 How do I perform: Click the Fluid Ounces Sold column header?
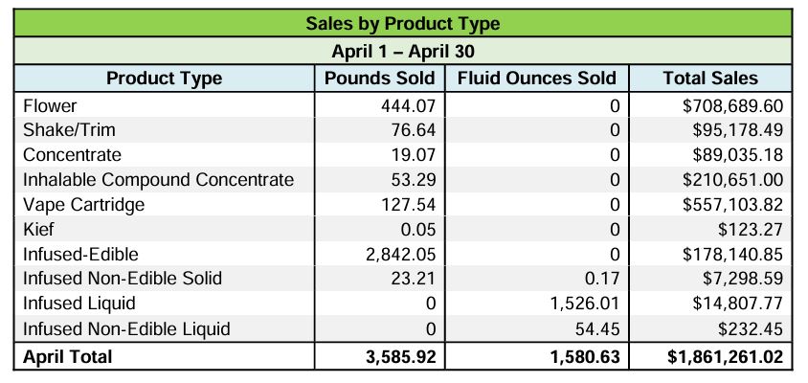click(537, 79)
